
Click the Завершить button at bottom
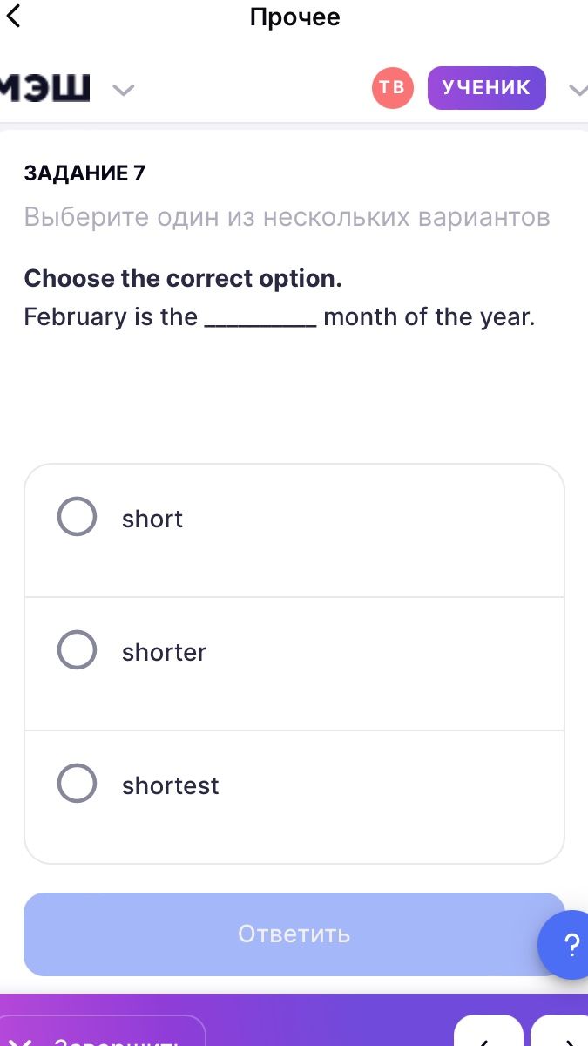(x=102, y=1033)
